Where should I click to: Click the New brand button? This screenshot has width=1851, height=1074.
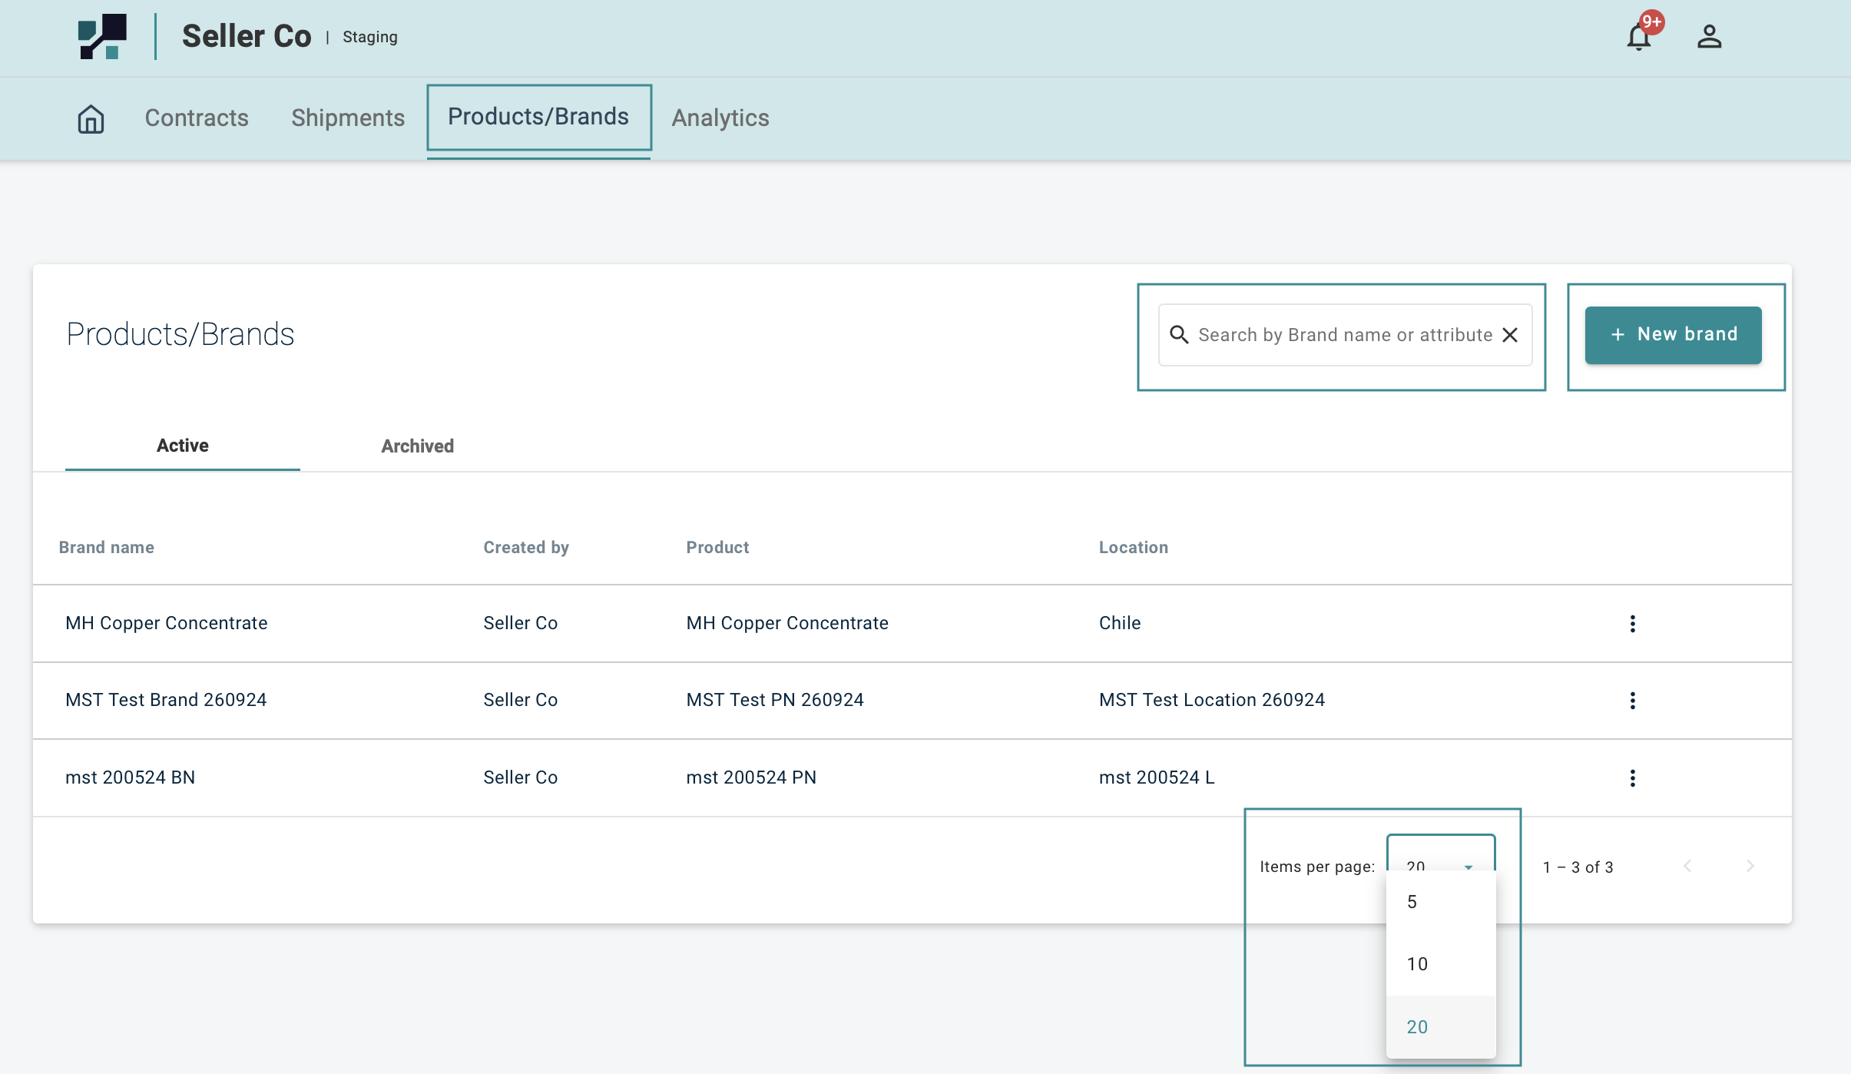1673,335
